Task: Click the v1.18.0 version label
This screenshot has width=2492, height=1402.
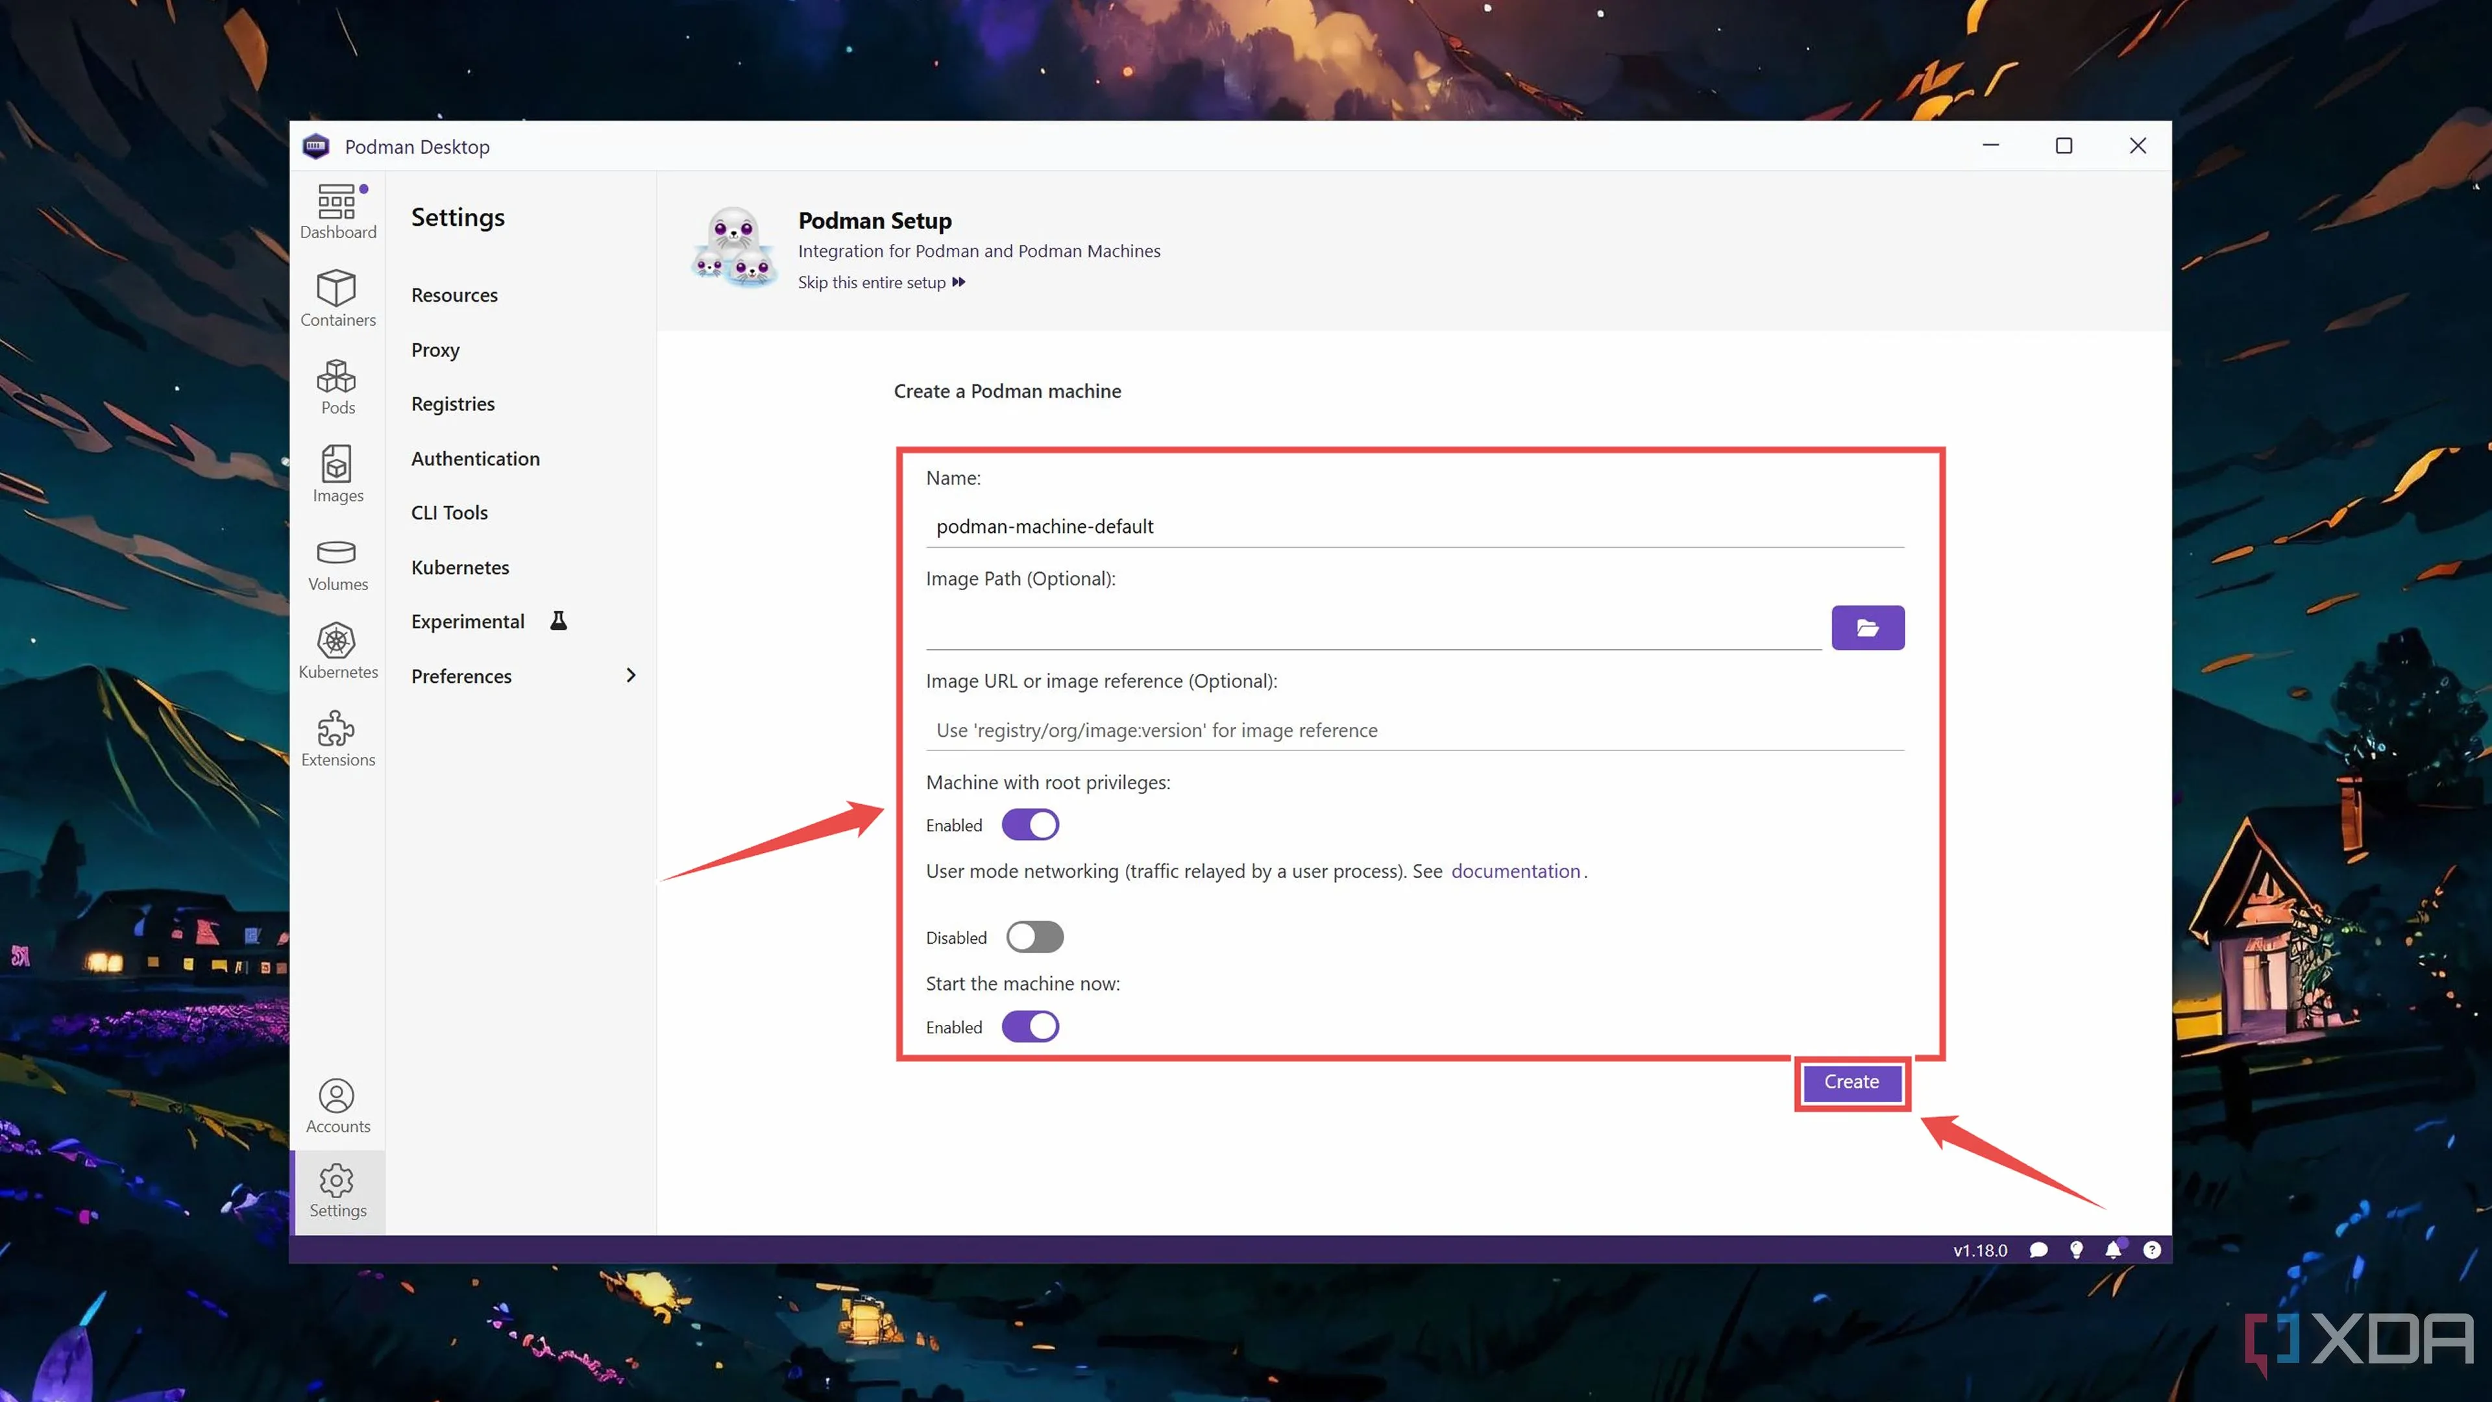Action: click(x=1979, y=1250)
